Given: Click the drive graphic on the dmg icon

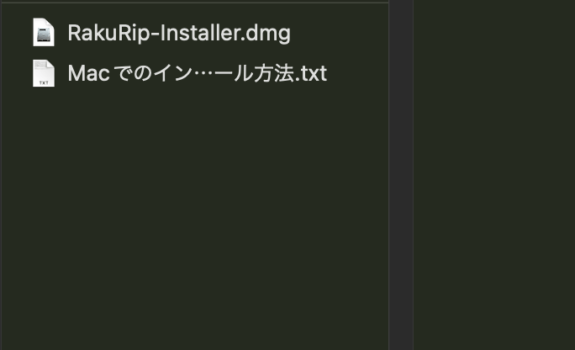Looking at the screenshot, I should 43,36.
